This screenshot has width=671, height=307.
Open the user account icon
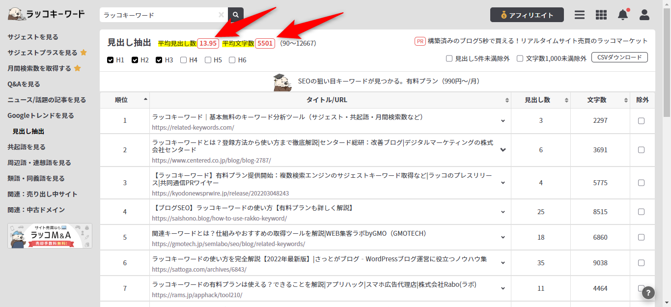[x=644, y=15]
